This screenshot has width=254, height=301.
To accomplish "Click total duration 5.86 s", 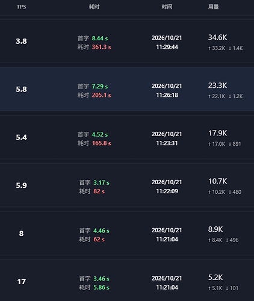I will click(x=101, y=288).
